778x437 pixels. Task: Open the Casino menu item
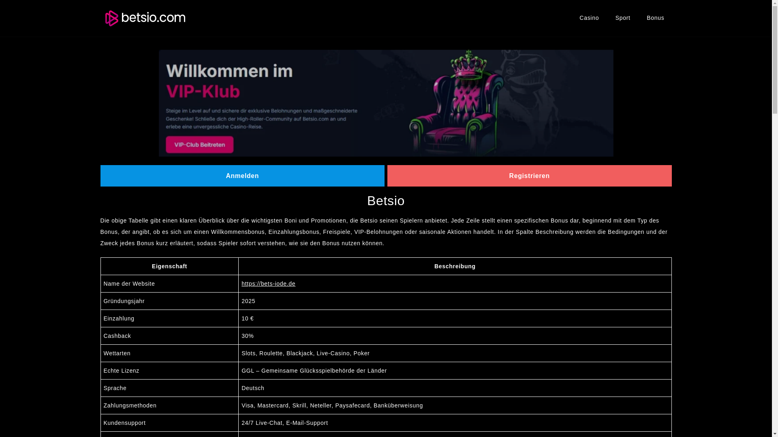589,18
